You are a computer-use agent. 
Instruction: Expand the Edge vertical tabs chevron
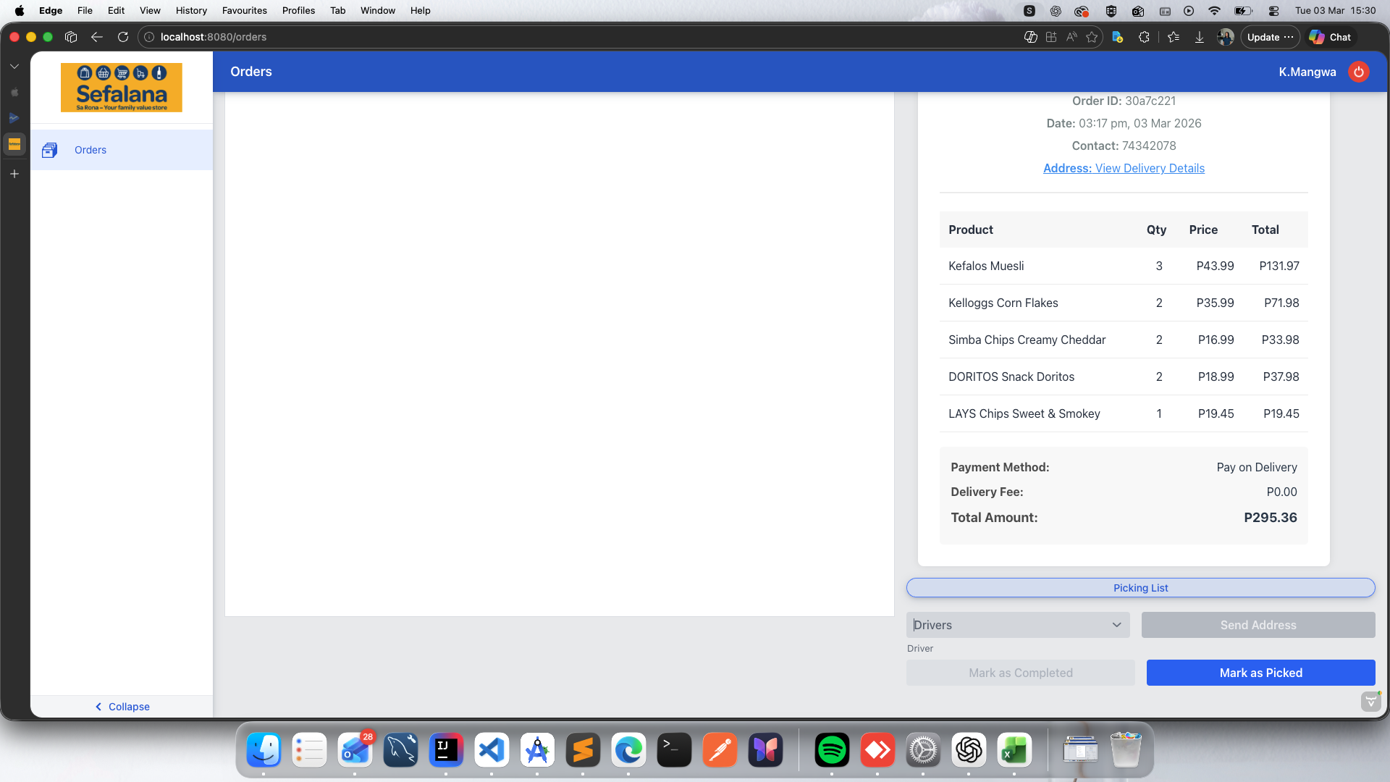(14, 66)
